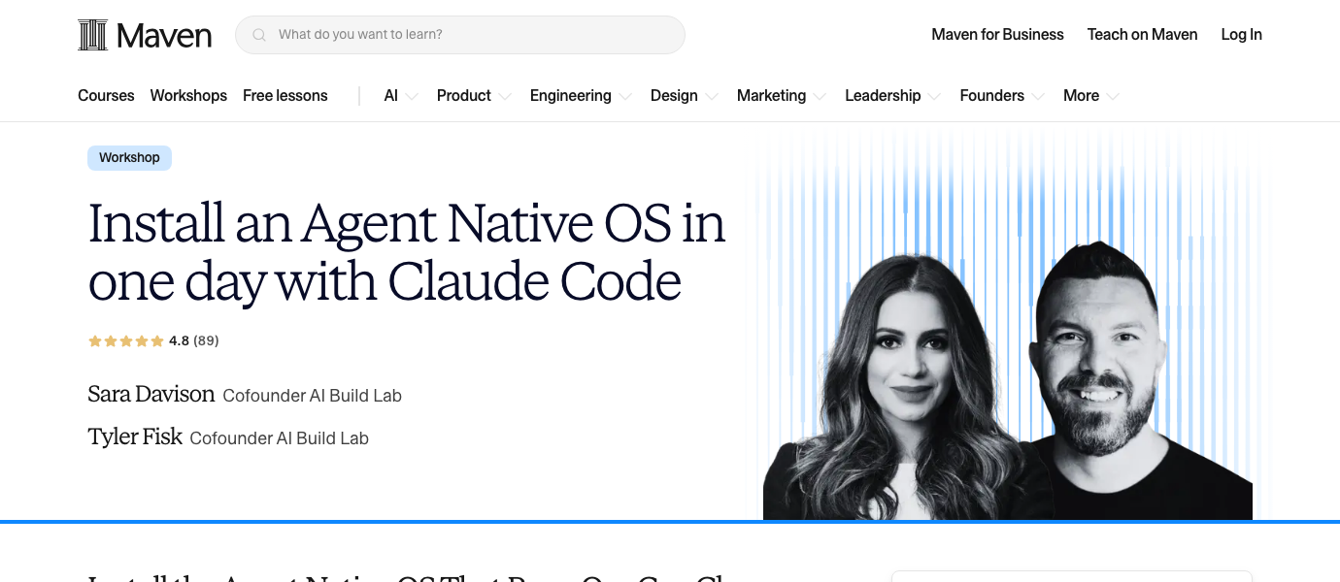Expand the More chevron
The image size is (1340, 582).
point(1113,96)
